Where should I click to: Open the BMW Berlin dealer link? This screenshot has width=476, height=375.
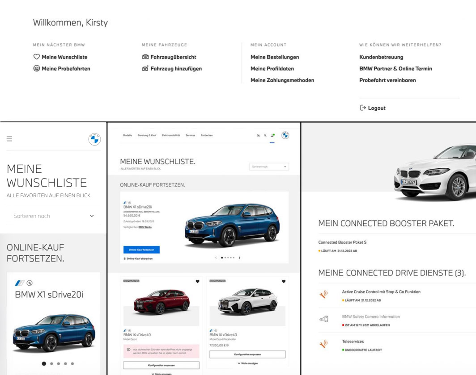[x=145, y=227]
